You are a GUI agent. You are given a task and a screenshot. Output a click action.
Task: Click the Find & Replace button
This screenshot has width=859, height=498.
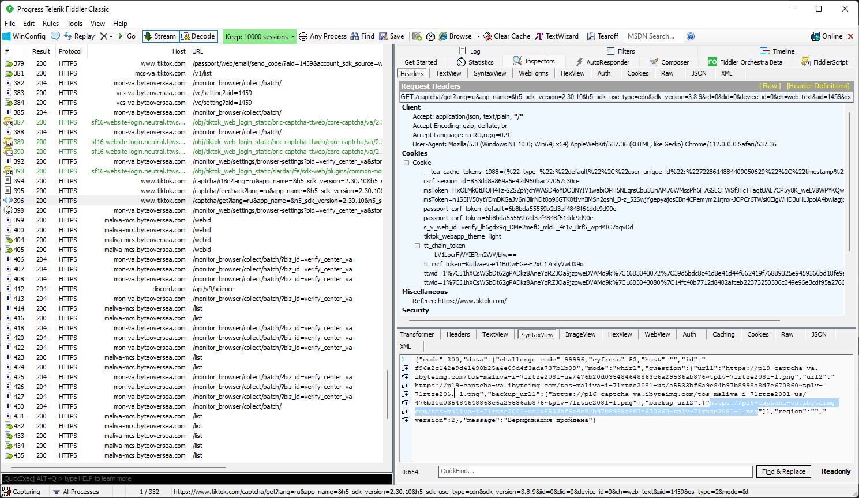[x=783, y=471]
